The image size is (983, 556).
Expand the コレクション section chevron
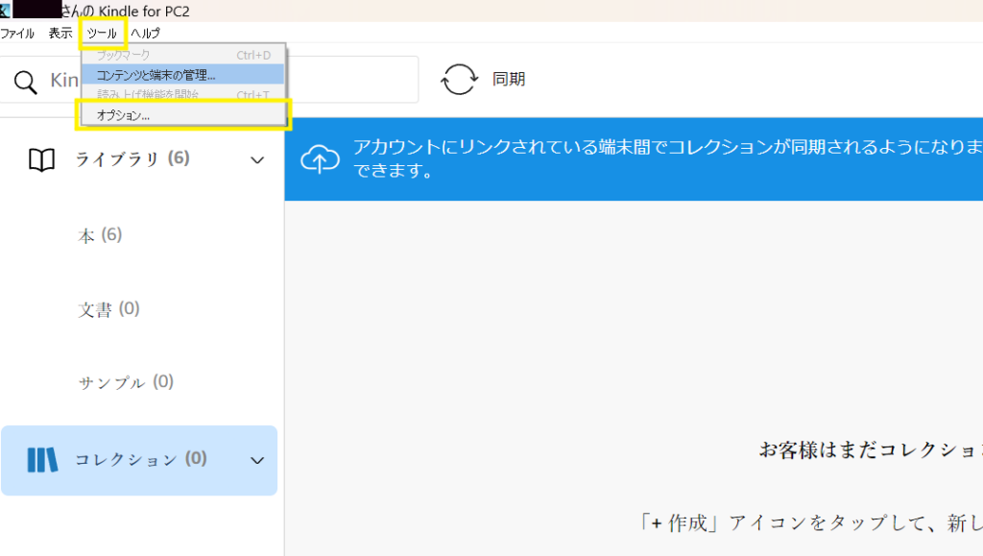point(257,461)
